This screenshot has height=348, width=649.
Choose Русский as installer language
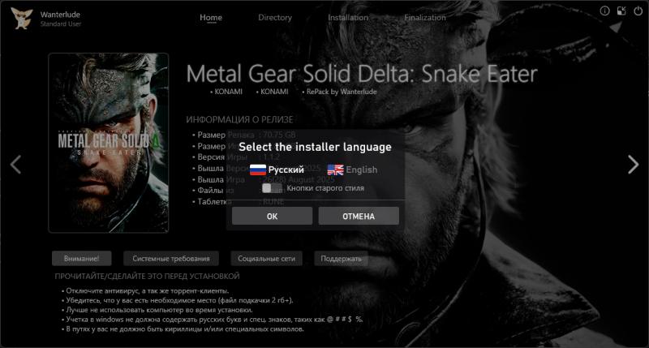tap(286, 170)
